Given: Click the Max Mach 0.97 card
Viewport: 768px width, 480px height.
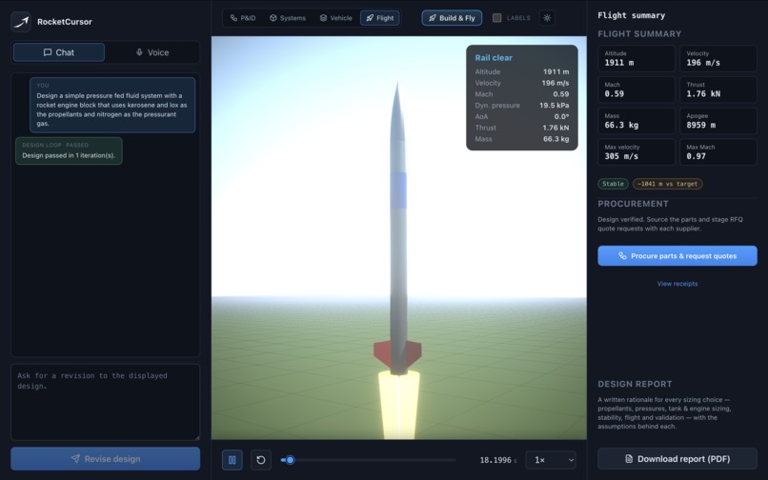Looking at the screenshot, I should point(718,151).
